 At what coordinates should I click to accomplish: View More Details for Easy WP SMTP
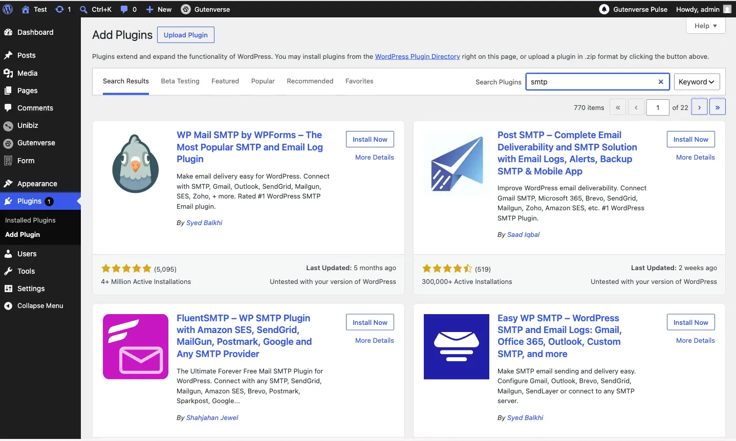click(x=696, y=341)
